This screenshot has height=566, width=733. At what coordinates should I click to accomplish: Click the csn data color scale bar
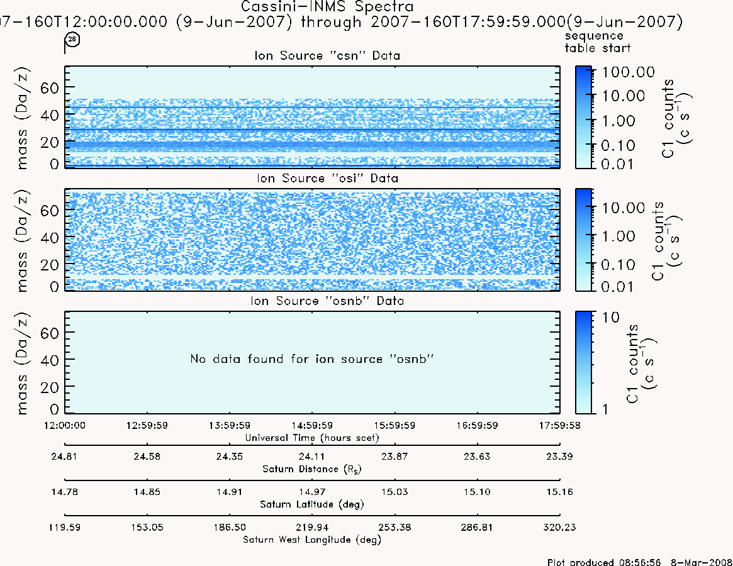583,117
